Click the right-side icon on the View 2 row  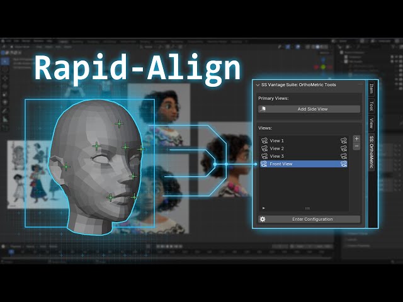coord(344,148)
